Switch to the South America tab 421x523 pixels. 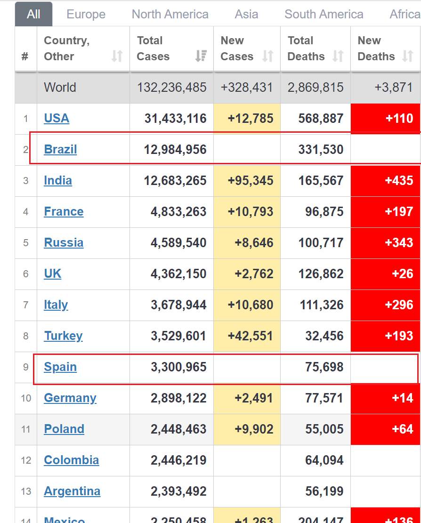pos(324,14)
